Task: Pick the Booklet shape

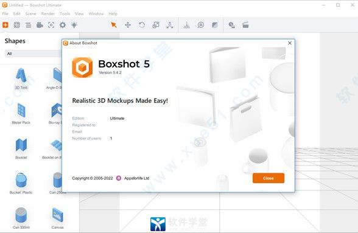Action: point(21,148)
